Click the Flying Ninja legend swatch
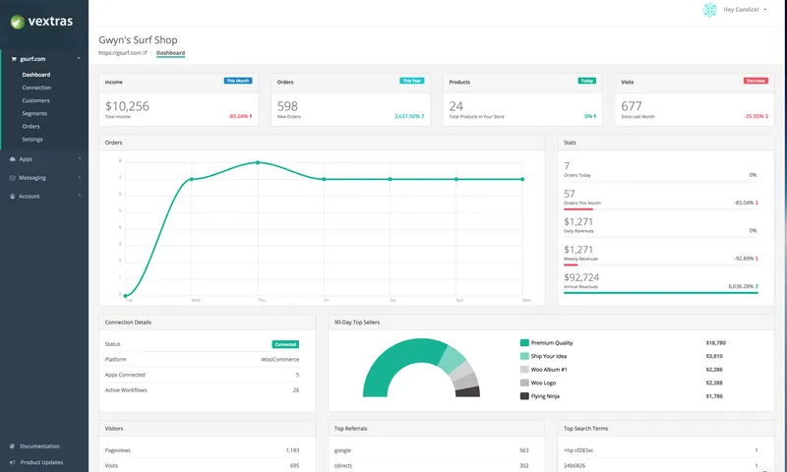Screen dimensions: 787x472 524,396
